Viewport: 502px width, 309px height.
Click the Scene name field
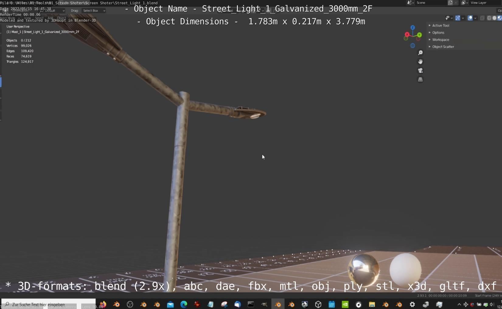tap(431, 3)
